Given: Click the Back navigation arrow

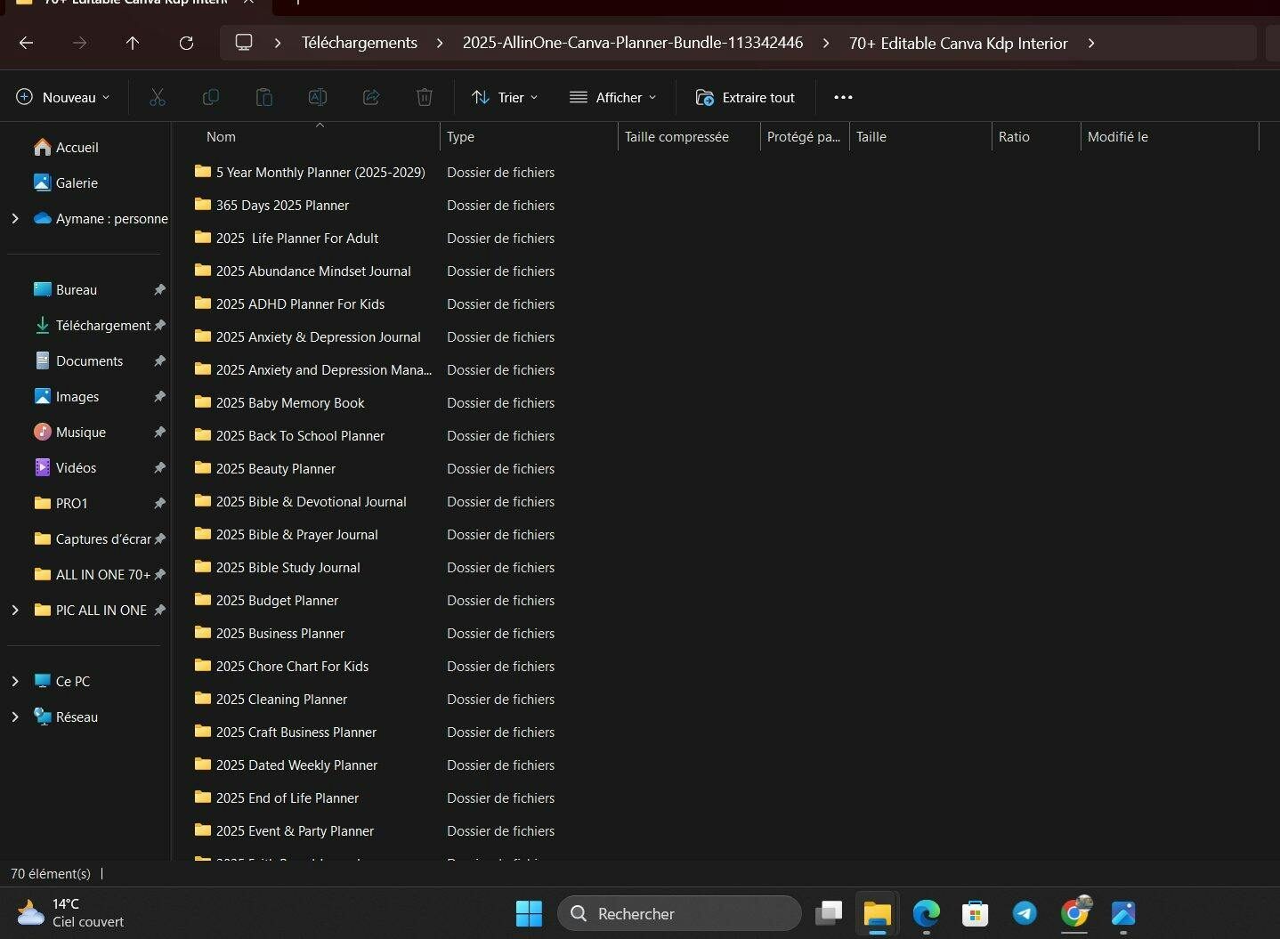Looking at the screenshot, I should pyautogui.click(x=26, y=43).
